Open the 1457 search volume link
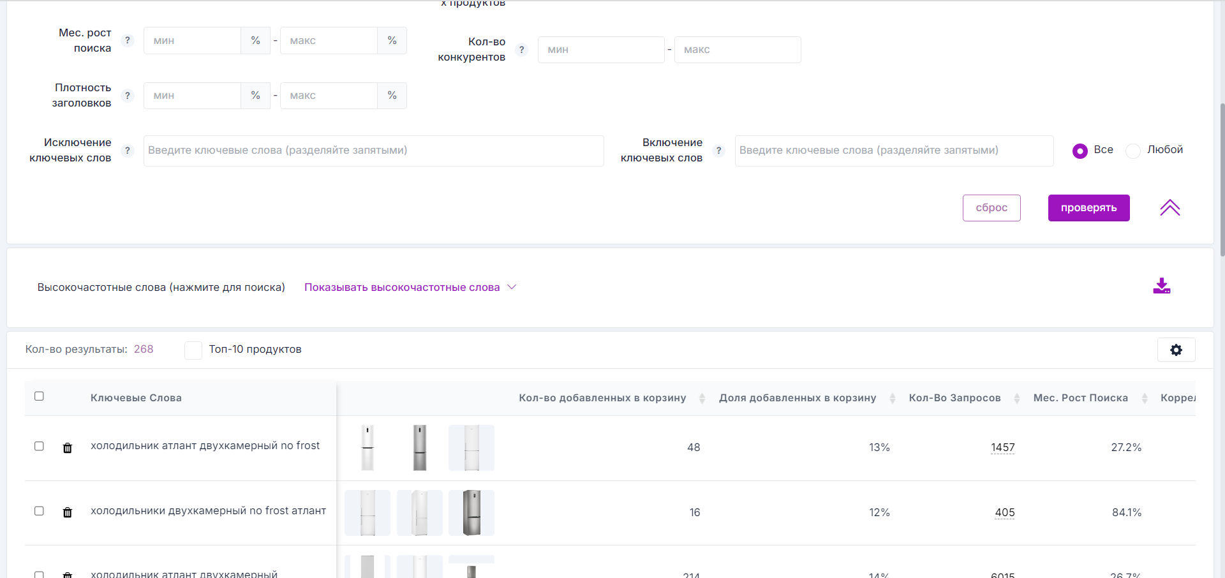This screenshot has height=578, width=1225. 1002,448
